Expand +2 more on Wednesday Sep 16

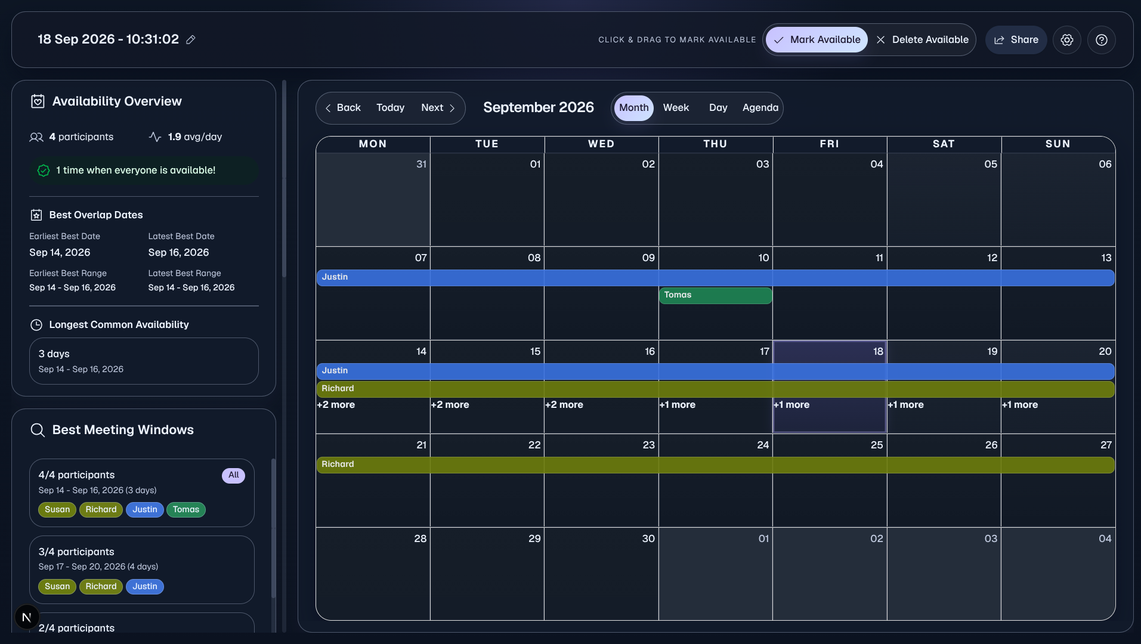564,405
